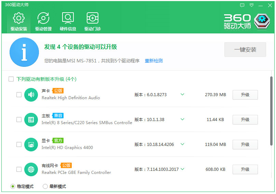Click the 608.00 KB size value
Image resolution: width=276 pixels, height=194 pixels.
click(x=216, y=169)
